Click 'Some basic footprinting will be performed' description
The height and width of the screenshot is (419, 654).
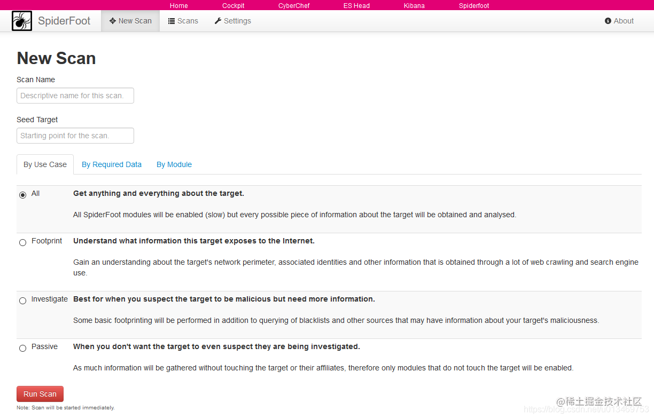336,320
